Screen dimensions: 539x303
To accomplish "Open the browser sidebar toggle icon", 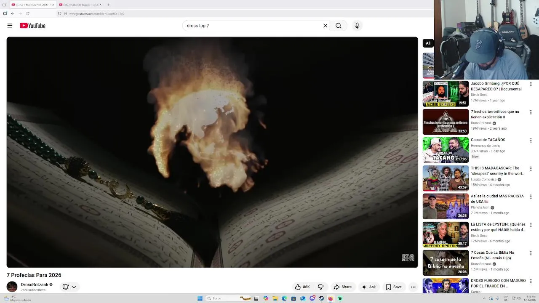I will [x=5, y=13].
